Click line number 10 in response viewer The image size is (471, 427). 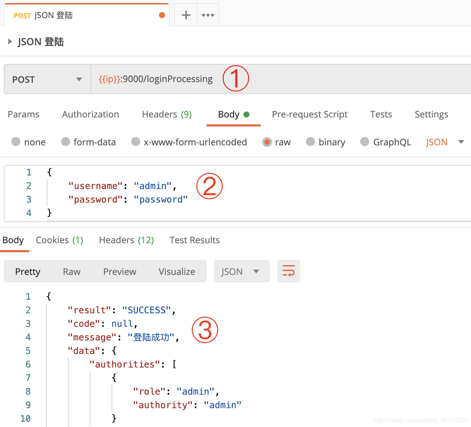(x=26, y=419)
